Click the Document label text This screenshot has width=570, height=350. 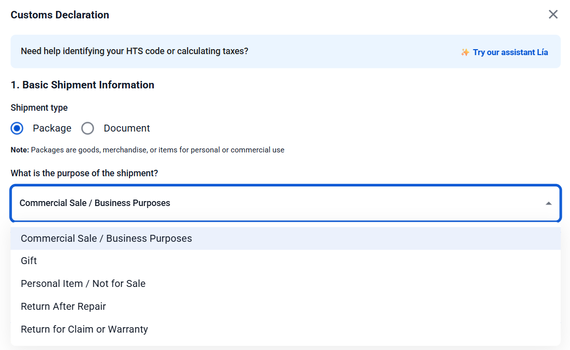127,129
